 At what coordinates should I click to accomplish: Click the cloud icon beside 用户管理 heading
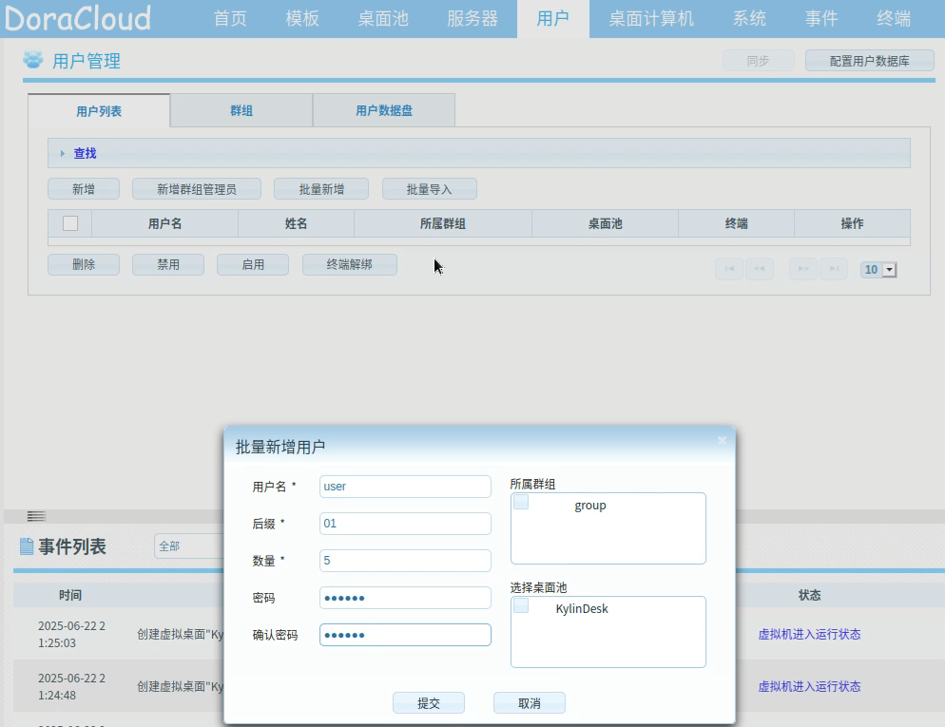32,60
